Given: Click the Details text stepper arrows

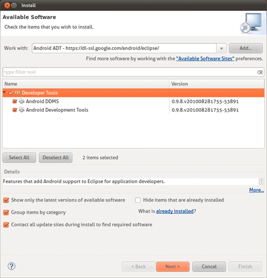Looking at the screenshot, I should pos(261,182).
